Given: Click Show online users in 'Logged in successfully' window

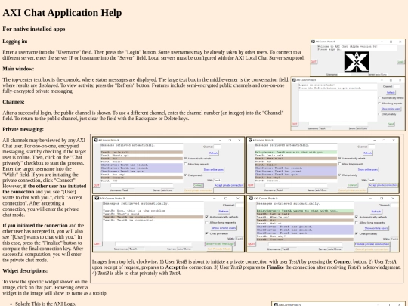Looking at the screenshot, I should [x=391, y=109].
